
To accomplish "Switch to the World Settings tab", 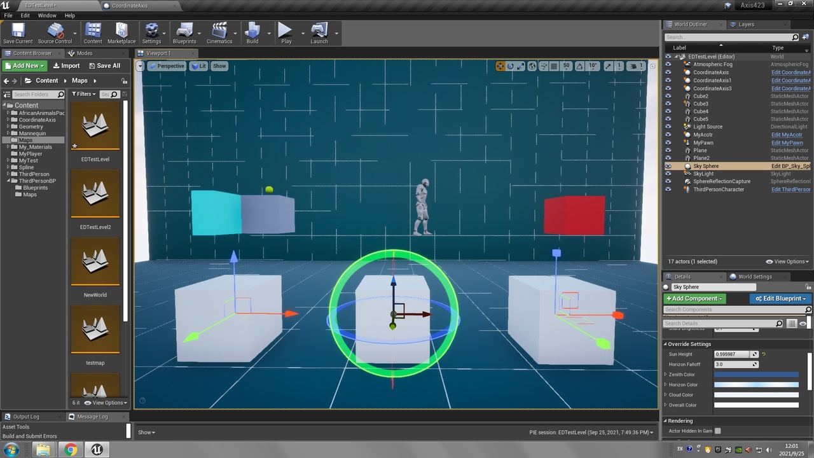I will click(x=754, y=277).
